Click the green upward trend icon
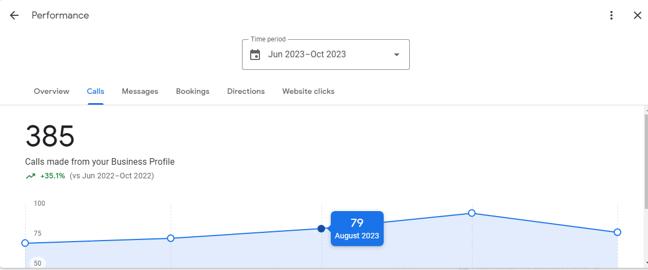 pos(31,176)
